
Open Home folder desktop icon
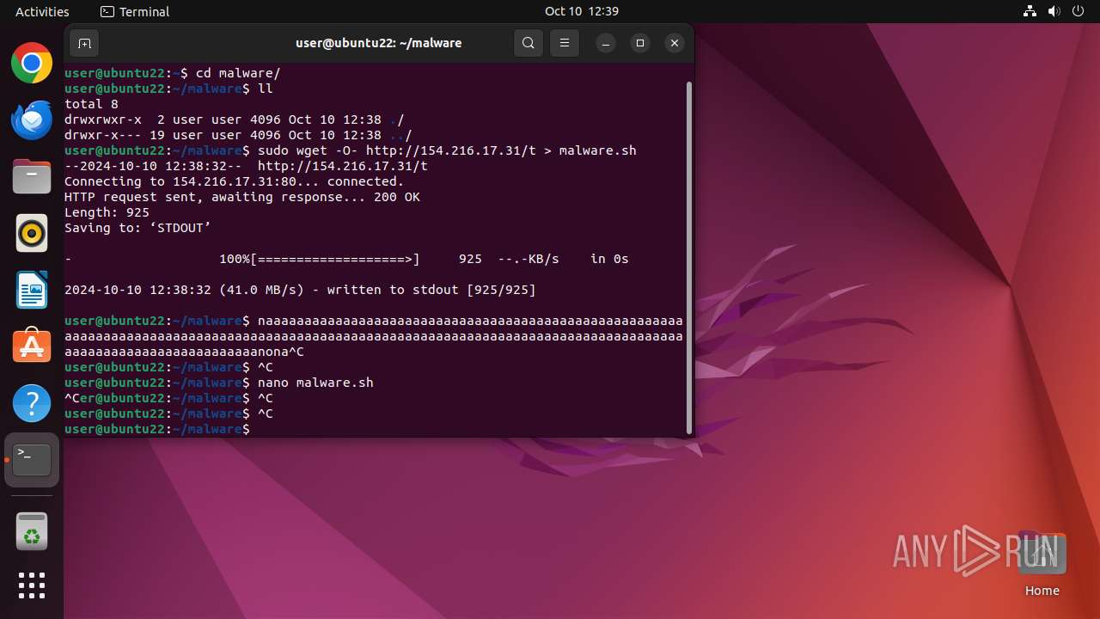pyautogui.click(x=1042, y=563)
